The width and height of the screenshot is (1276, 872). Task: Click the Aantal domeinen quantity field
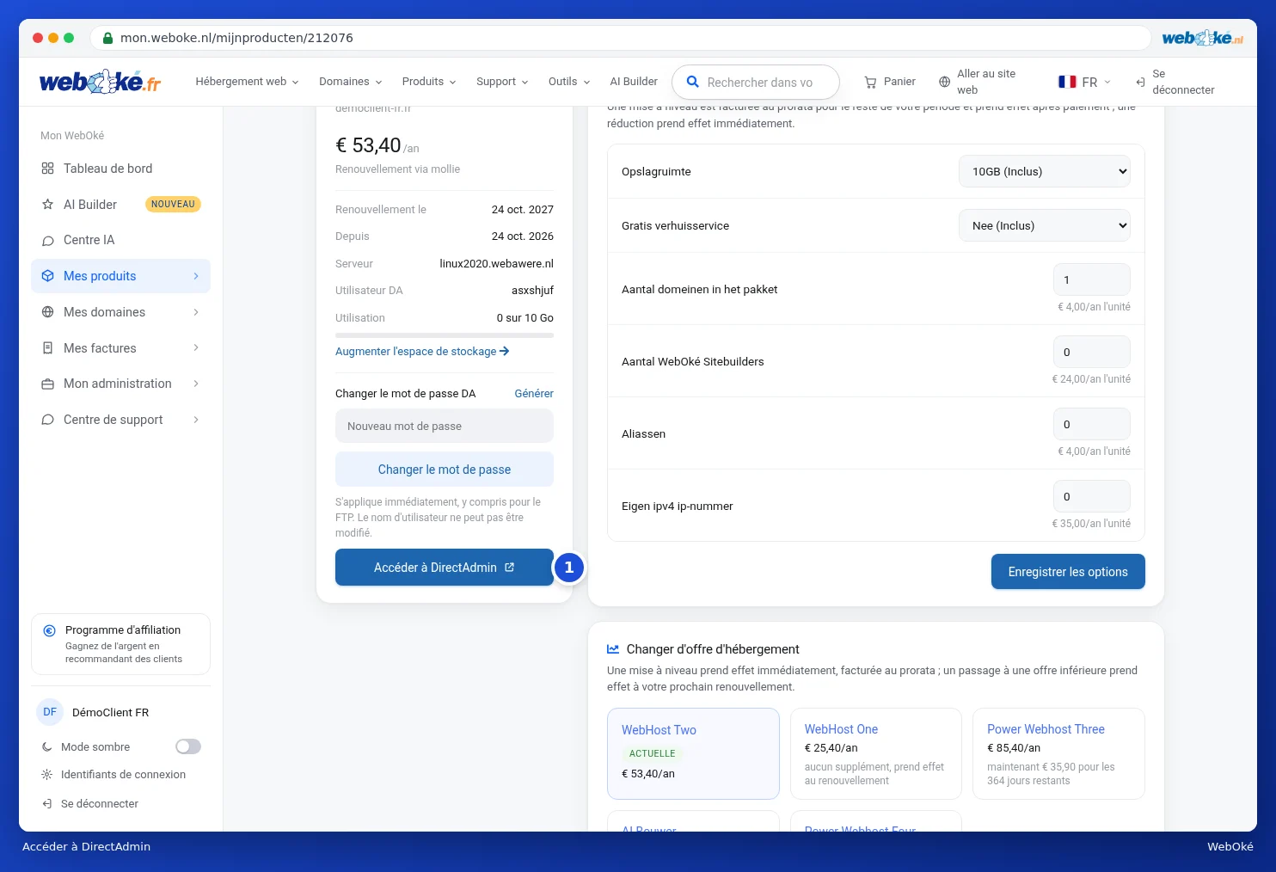pyautogui.click(x=1092, y=279)
